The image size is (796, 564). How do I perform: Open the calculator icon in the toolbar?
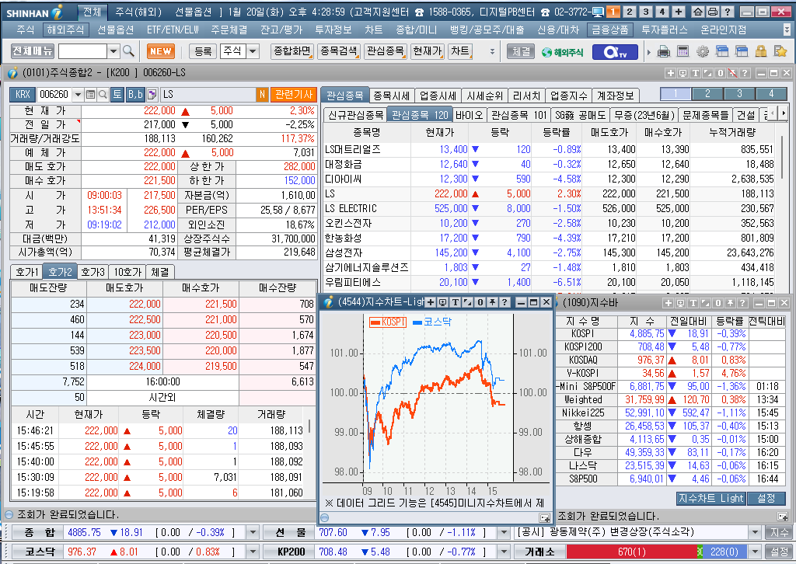pos(683,51)
